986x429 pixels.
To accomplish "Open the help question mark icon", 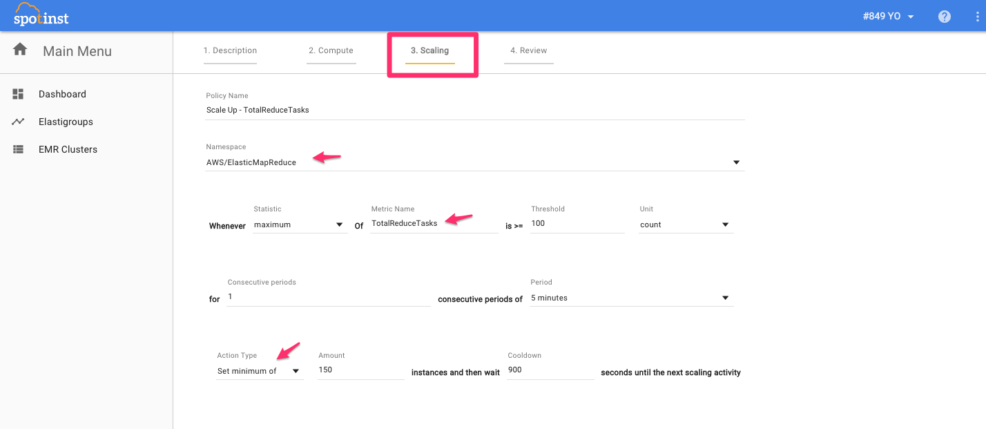I will point(945,17).
